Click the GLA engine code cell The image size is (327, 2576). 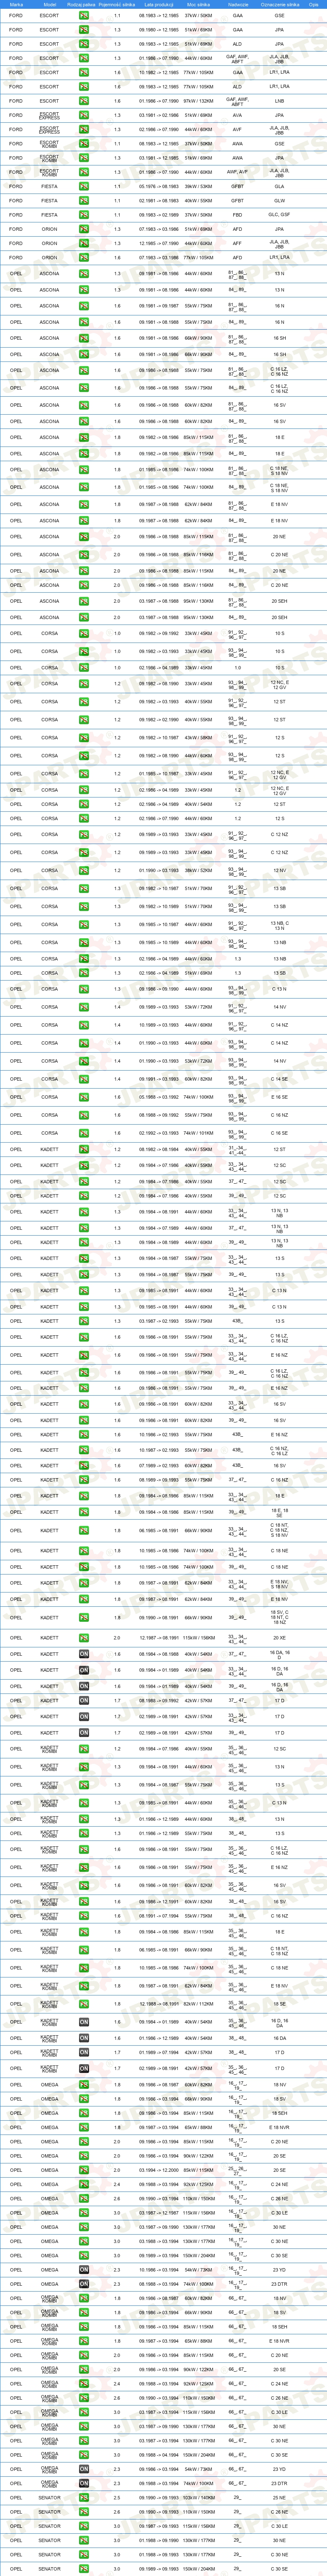tap(279, 186)
